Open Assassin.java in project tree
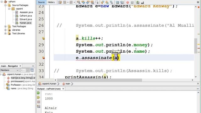This screenshot has width=201, height=113. tap(26, 12)
